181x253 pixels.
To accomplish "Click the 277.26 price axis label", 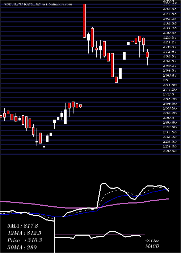I will tap(169, 89).
